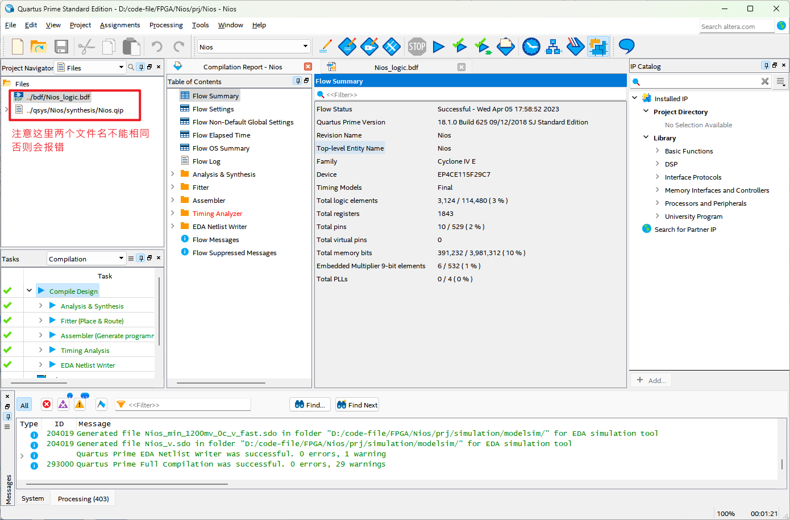
Task: Open the hierarchy network diagram toolbar icon
Action: point(553,47)
